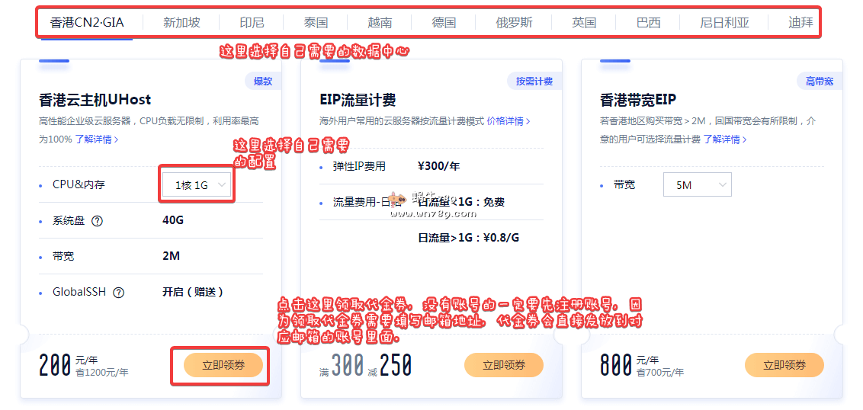Switch to the 印尼 tab

click(252, 22)
